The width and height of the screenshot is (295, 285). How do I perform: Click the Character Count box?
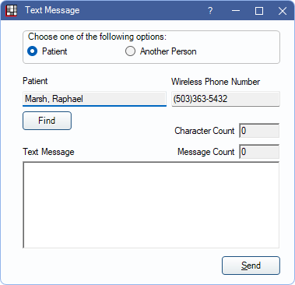[259, 131]
